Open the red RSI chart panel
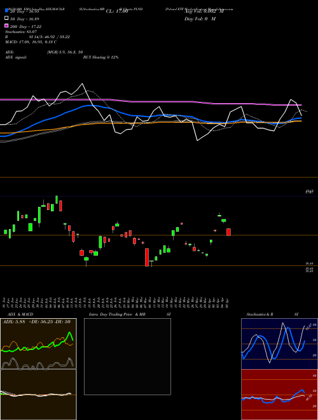The image size is (318, 420). (x=279, y=395)
